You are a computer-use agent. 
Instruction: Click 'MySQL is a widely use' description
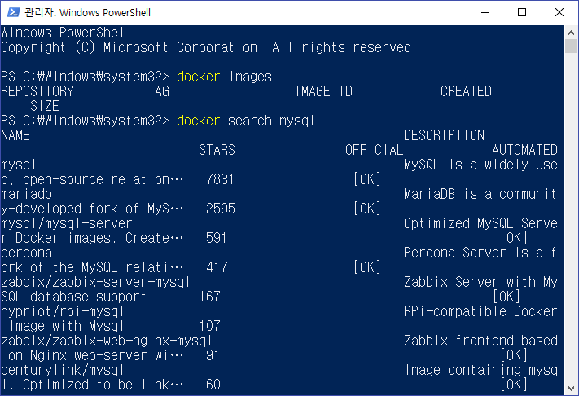480,165
